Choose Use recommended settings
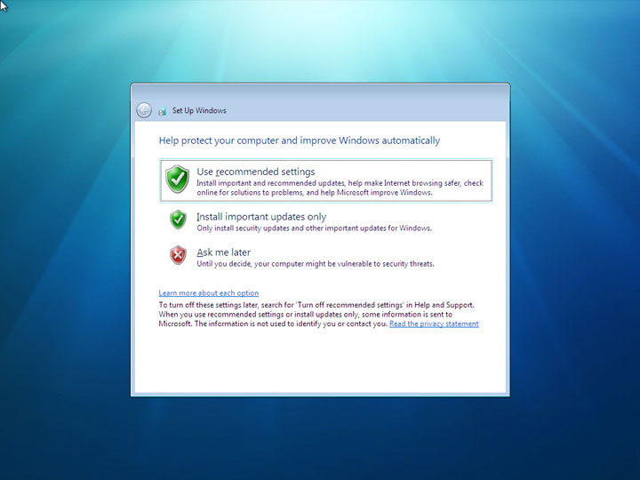Screen dimensions: 640x480 [326, 180]
